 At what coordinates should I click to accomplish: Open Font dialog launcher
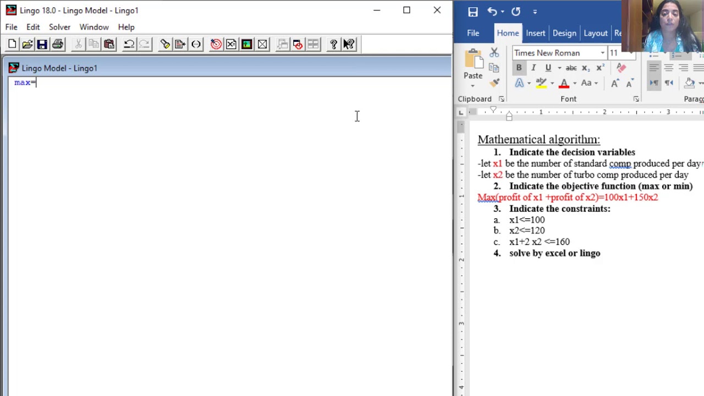636,99
